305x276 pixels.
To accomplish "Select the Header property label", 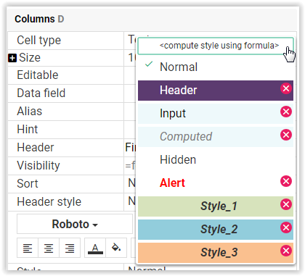I will click(36, 148).
